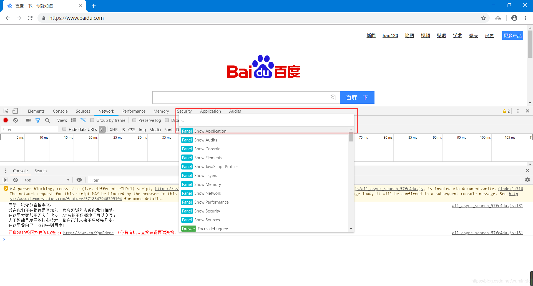533x286 pixels.
Task: Select the All filter type
Action: point(102,130)
